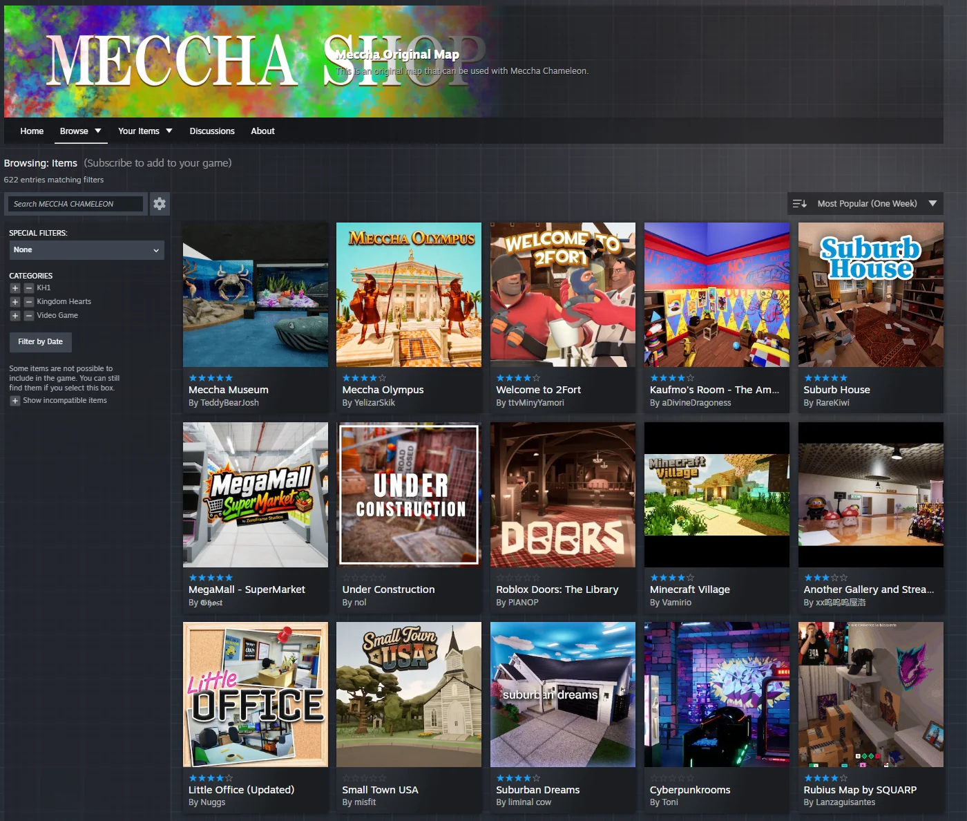Image resolution: width=967 pixels, height=821 pixels.
Task: Open Cyberpunkrooms thumbnail
Action: [x=717, y=695]
